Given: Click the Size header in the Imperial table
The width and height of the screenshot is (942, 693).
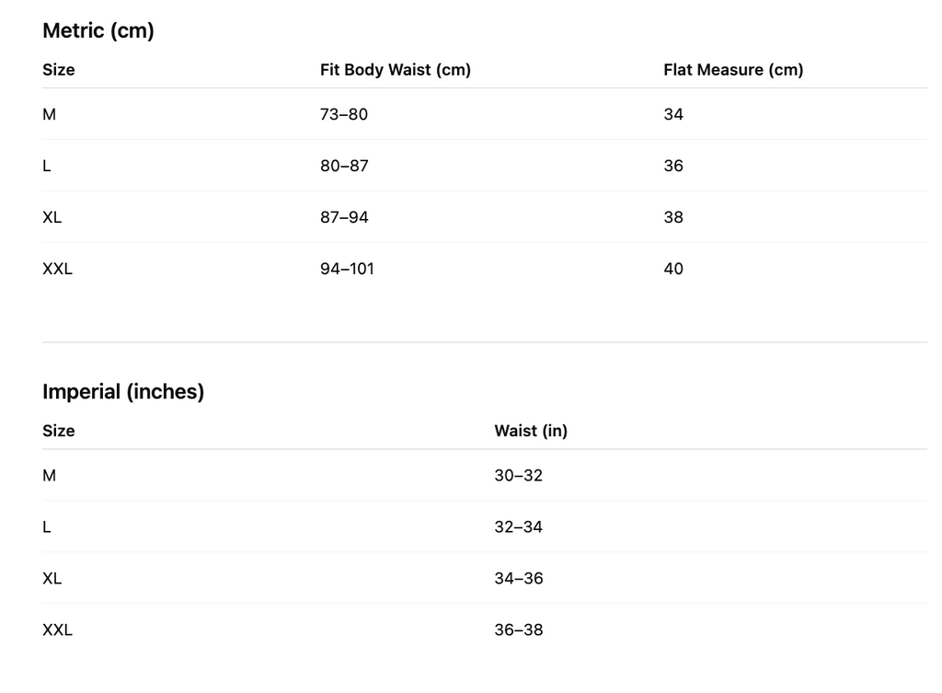Looking at the screenshot, I should (59, 431).
